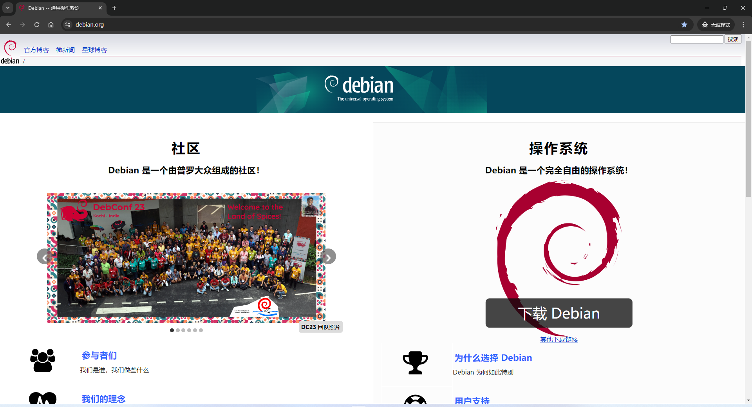Open 其他下载链接 link

coord(559,339)
